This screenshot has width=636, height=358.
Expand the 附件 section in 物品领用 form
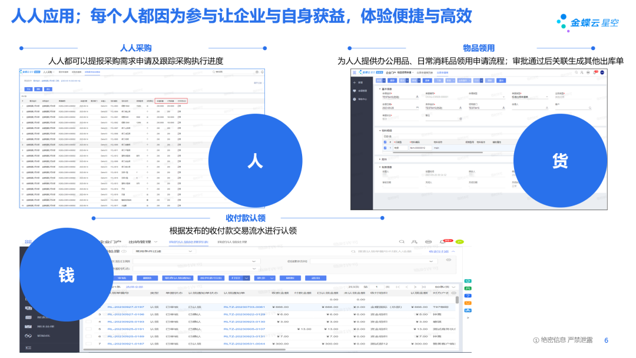(380, 159)
